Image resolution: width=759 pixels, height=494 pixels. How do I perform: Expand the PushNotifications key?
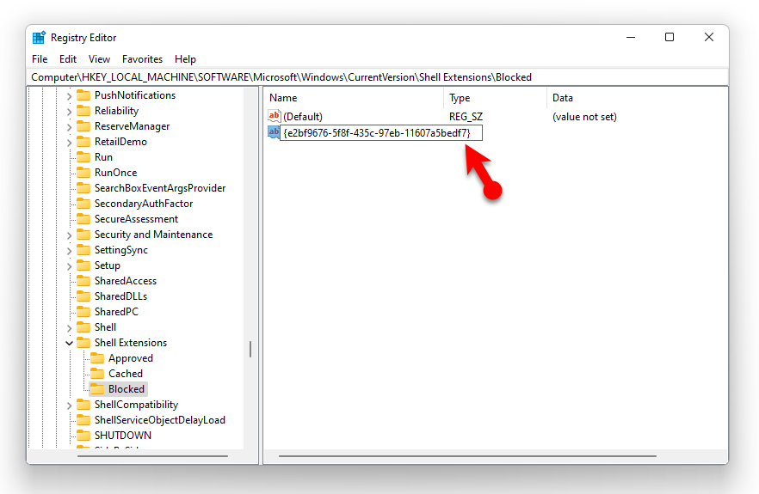[x=70, y=95]
